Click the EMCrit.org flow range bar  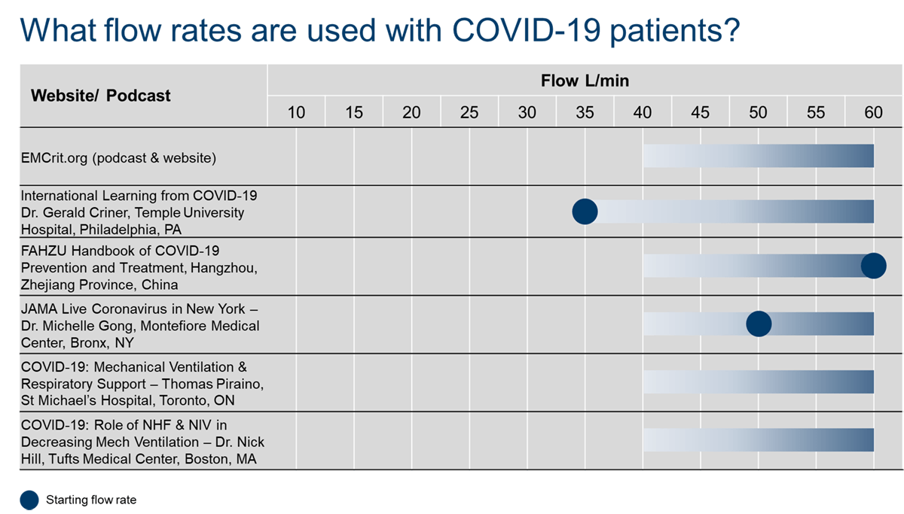pos(758,156)
